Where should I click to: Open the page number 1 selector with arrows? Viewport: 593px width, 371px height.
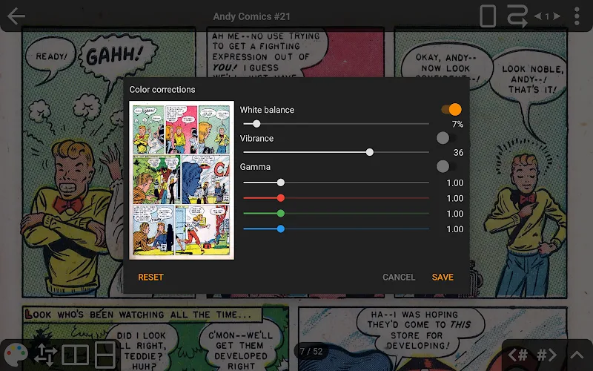click(548, 16)
